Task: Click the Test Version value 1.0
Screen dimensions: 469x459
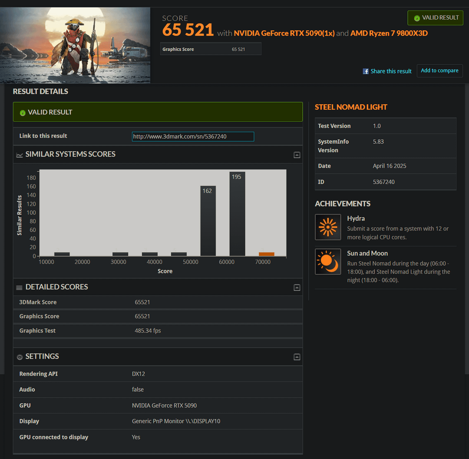Action: pyautogui.click(x=377, y=126)
